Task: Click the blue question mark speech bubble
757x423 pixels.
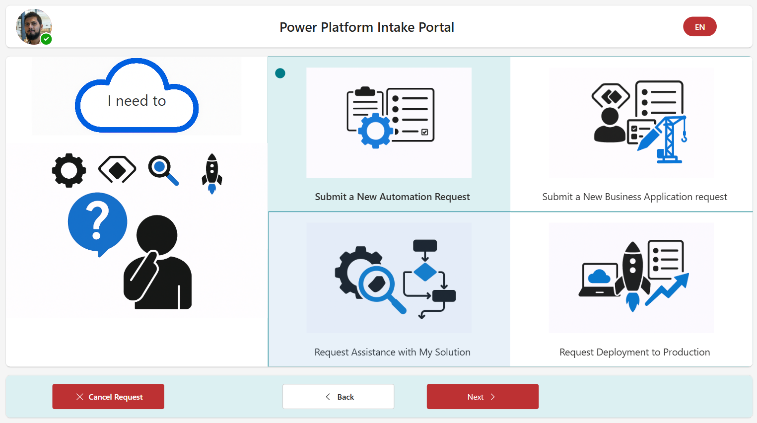Action: tap(98, 224)
